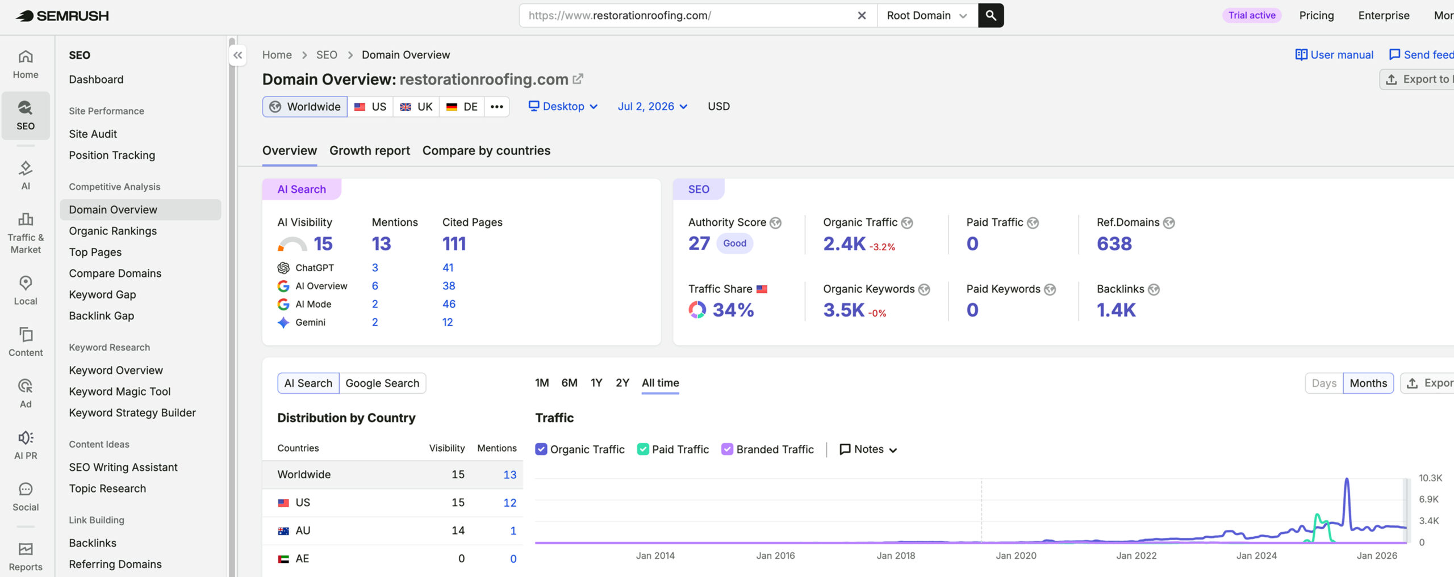Click Organic Keywords info globe icon

924,289
